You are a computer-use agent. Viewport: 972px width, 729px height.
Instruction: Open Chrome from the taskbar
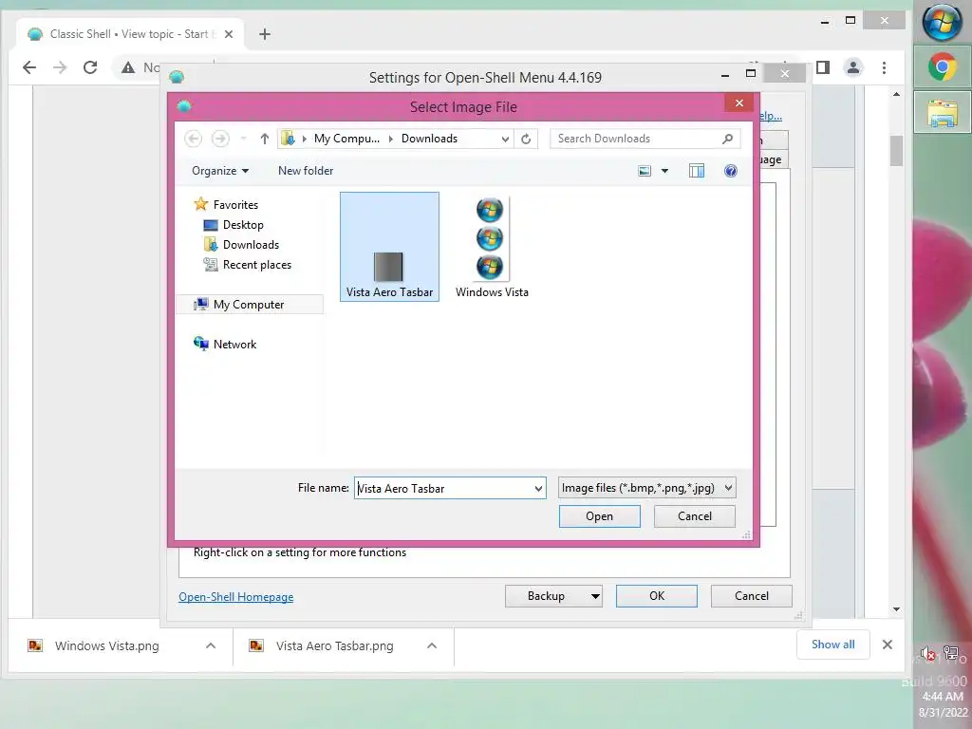943,67
